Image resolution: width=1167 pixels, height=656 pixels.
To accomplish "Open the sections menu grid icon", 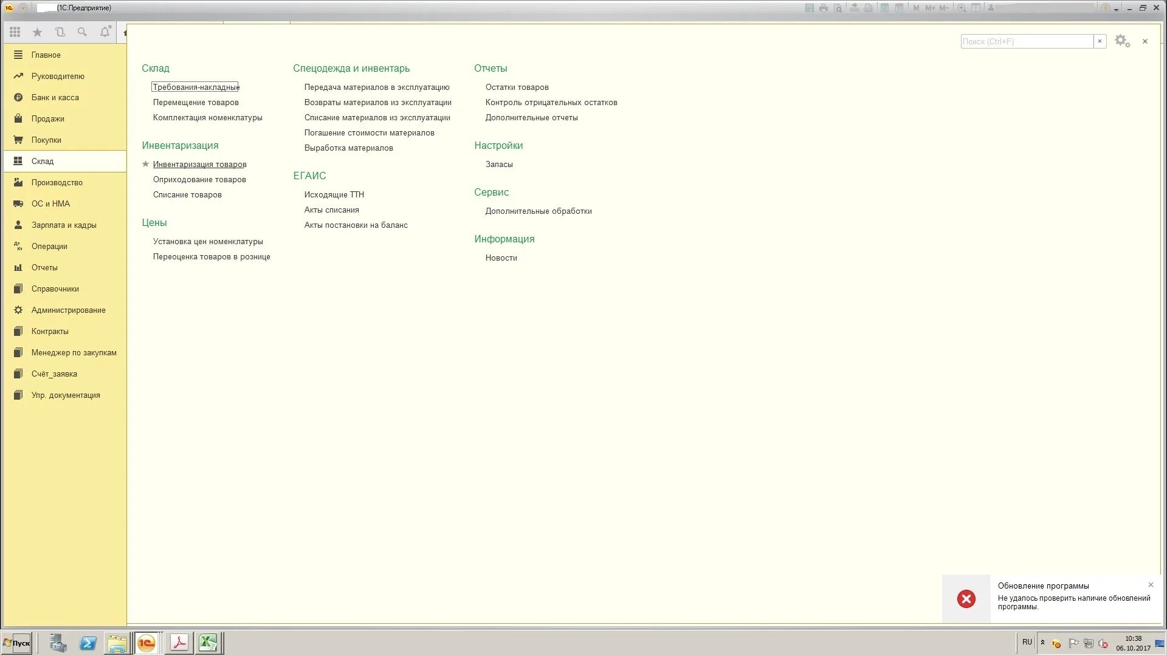I will pos(15,32).
